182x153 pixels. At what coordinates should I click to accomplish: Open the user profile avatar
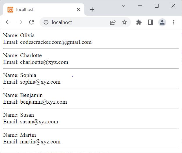pos(162,22)
